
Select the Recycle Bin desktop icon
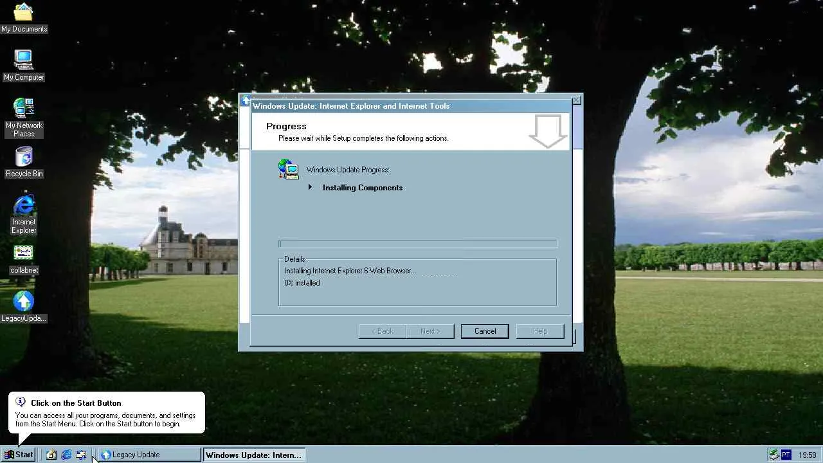click(24, 162)
